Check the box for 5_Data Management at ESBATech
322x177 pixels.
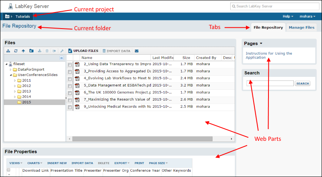[70, 86]
